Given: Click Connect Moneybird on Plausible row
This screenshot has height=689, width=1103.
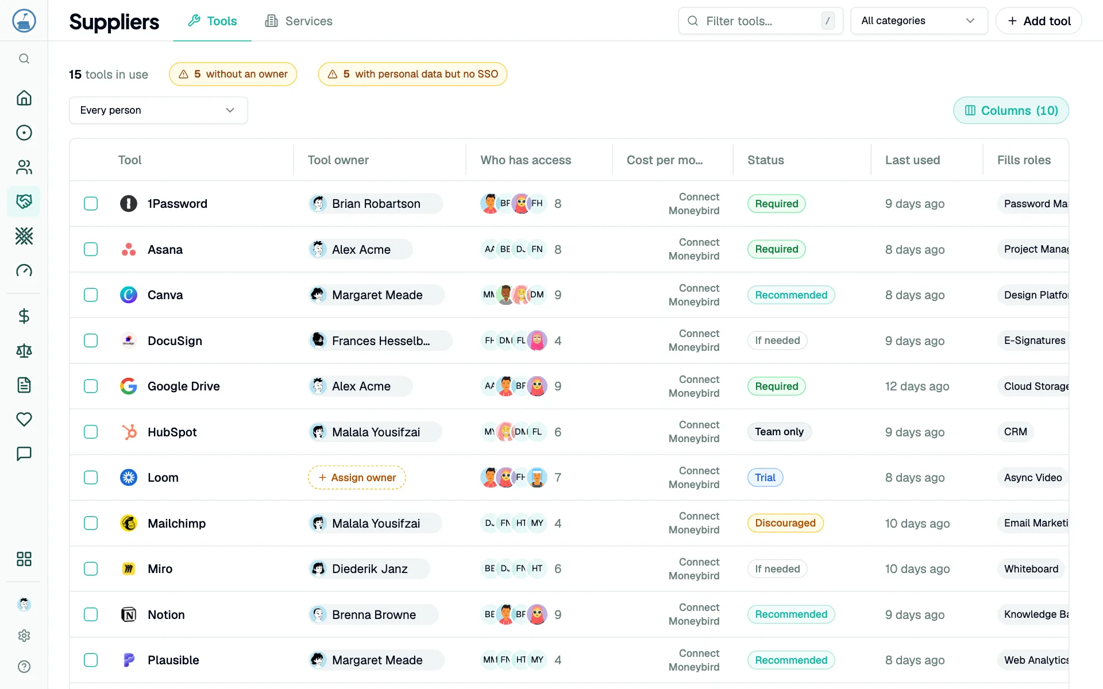Looking at the screenshot, I should [x=694, y=660].
